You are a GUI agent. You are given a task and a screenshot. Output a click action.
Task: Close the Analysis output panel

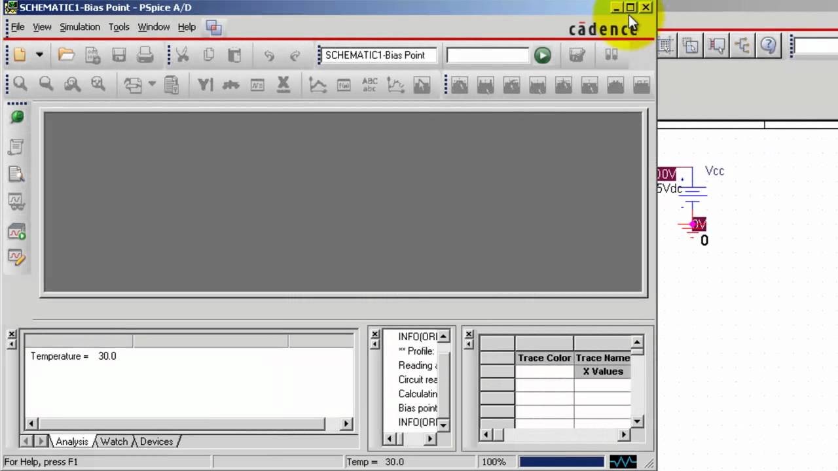(x=12, y=334)
